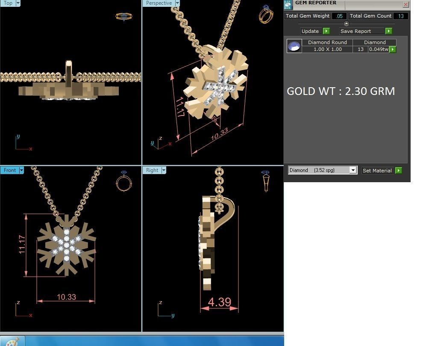Open the Front viewport dropdown arrow

point(22,170)
